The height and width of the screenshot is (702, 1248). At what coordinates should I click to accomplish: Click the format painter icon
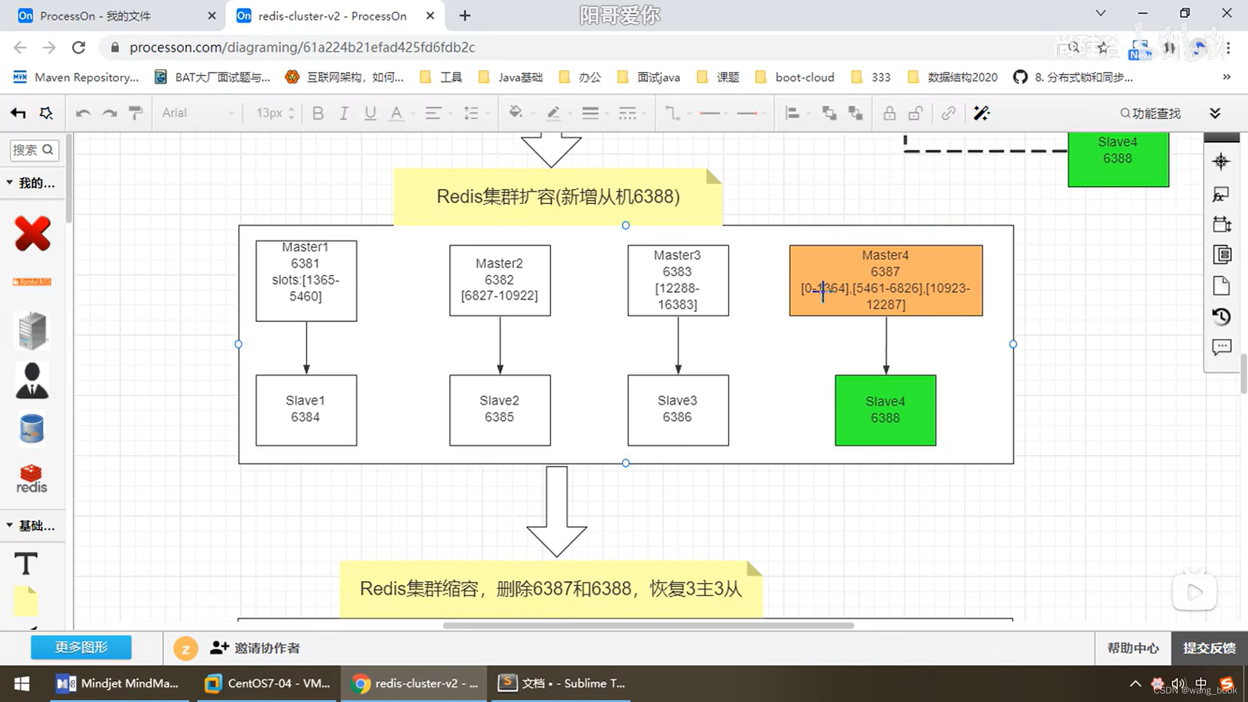tap(135, 113)
